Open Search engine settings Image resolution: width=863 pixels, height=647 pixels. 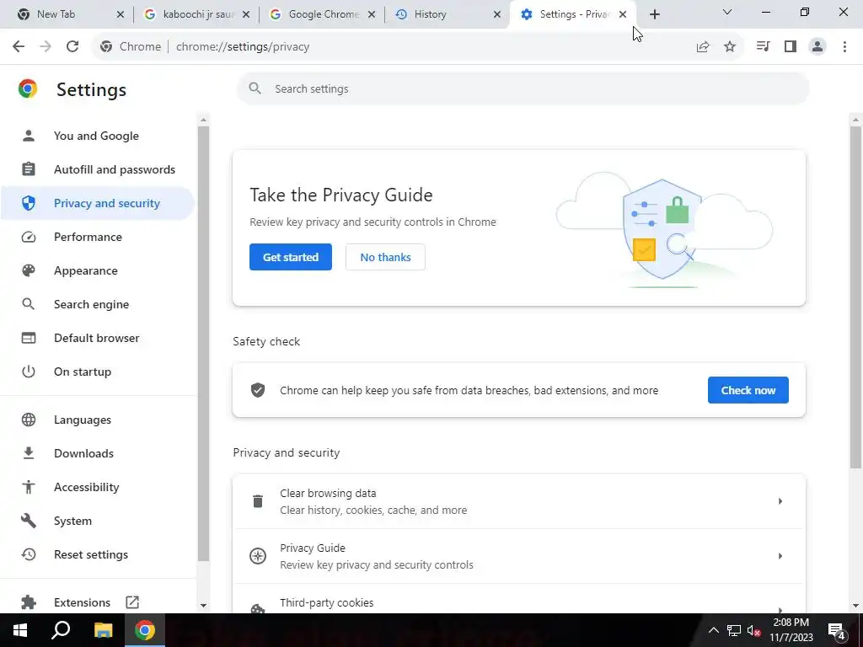(x=97, y=304)
